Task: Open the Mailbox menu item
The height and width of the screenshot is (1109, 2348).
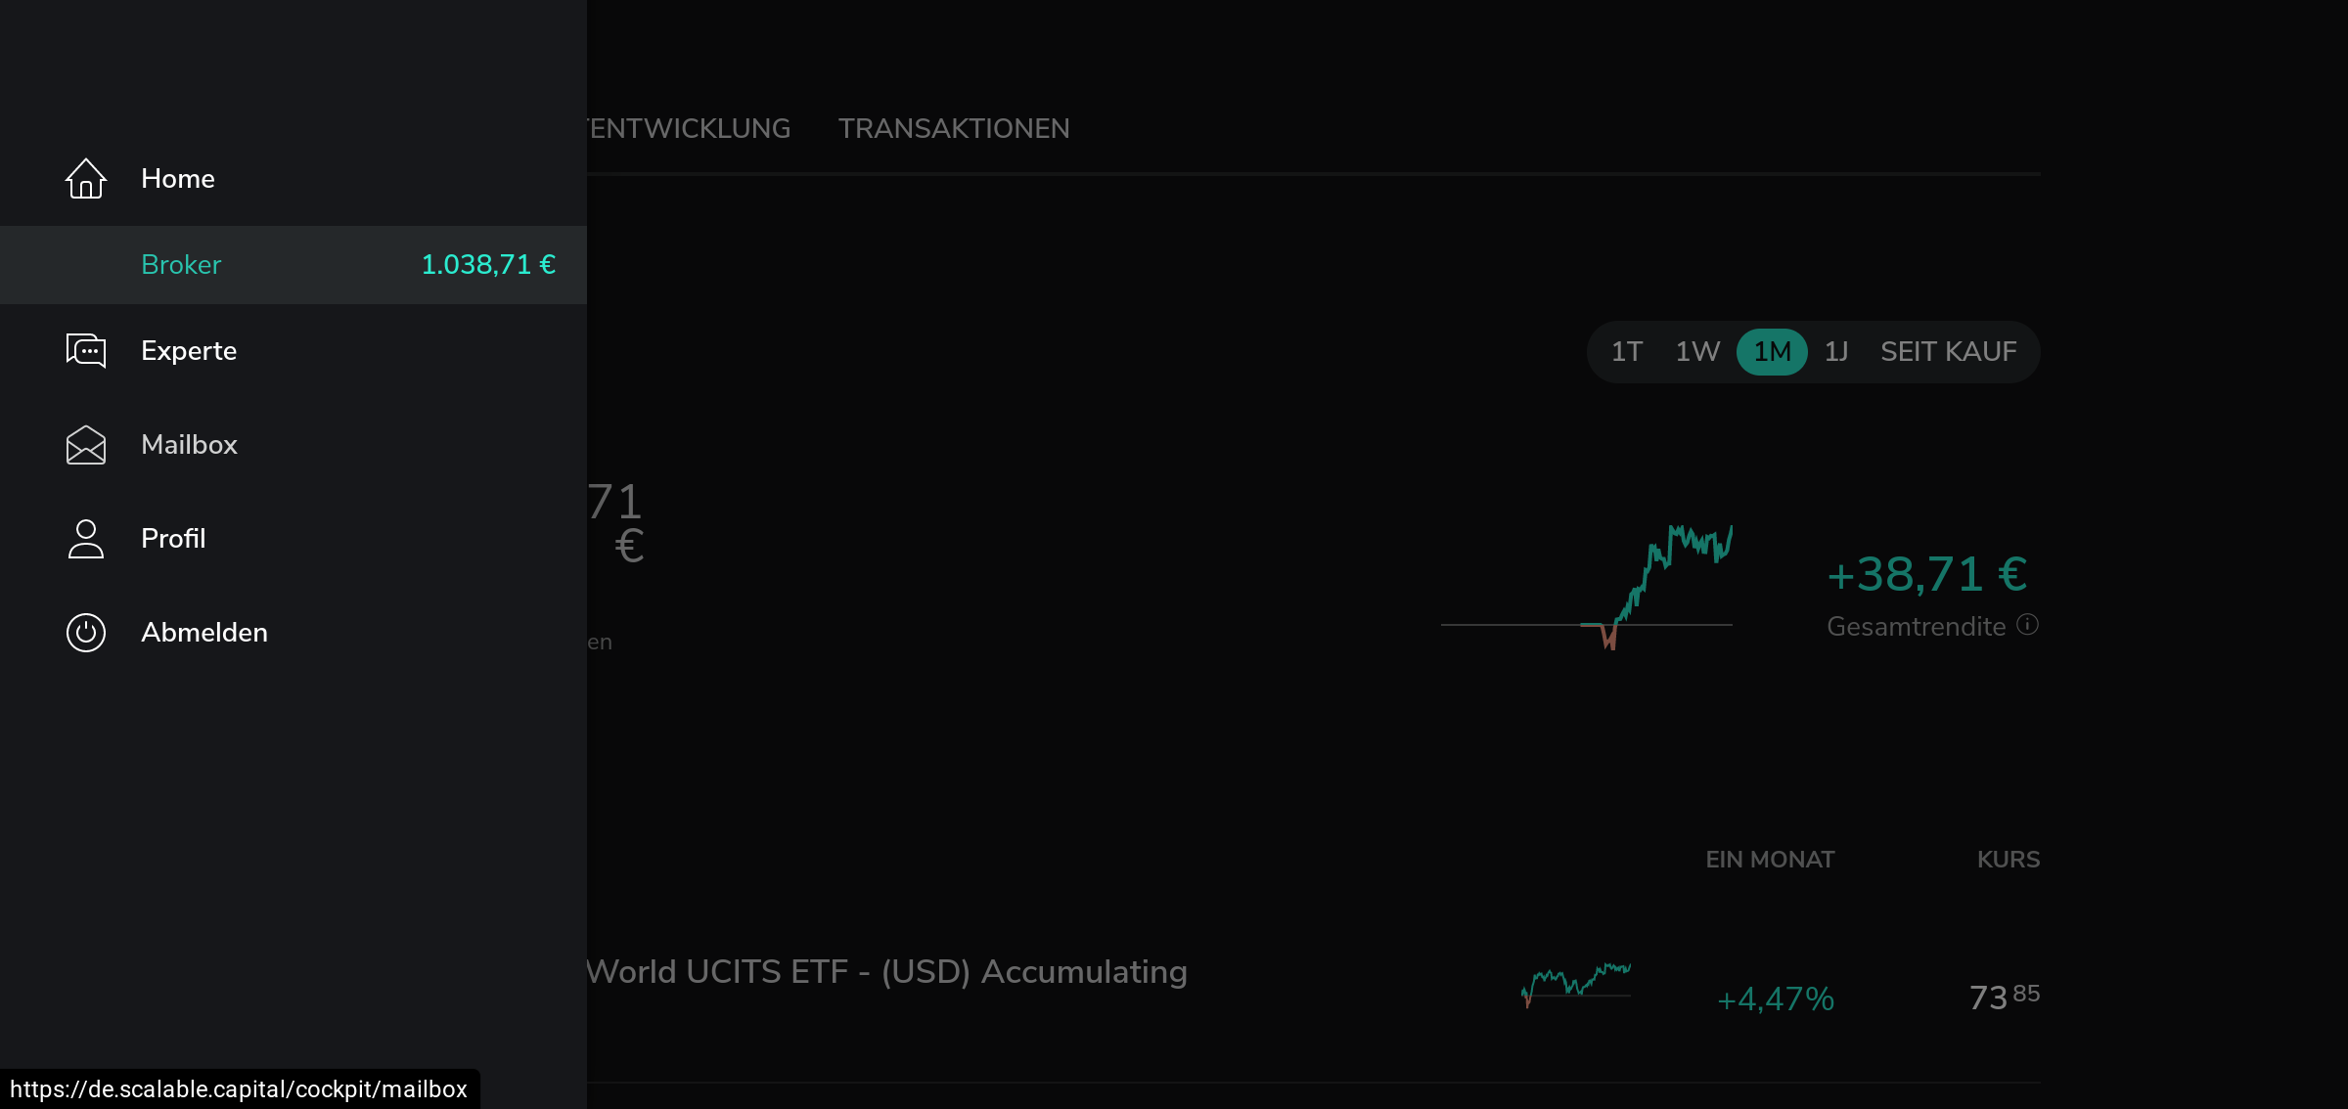Action: coord(189,445)
